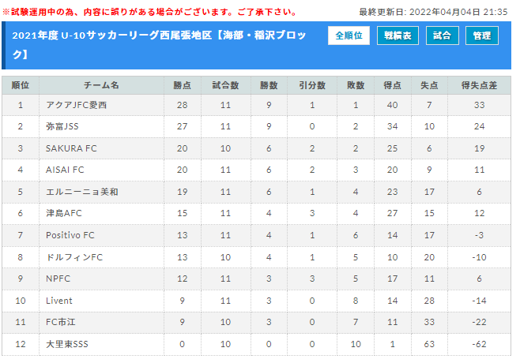Select the チーム名 column header
The width and height of the screenshot is (520, 359).
pos(101,85)
